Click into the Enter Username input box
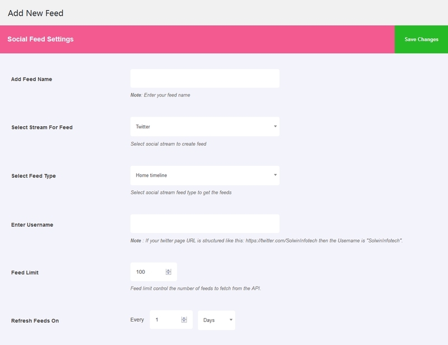This screenshot has height=345, width=448. pyautogui.click(x=204, y=224)
